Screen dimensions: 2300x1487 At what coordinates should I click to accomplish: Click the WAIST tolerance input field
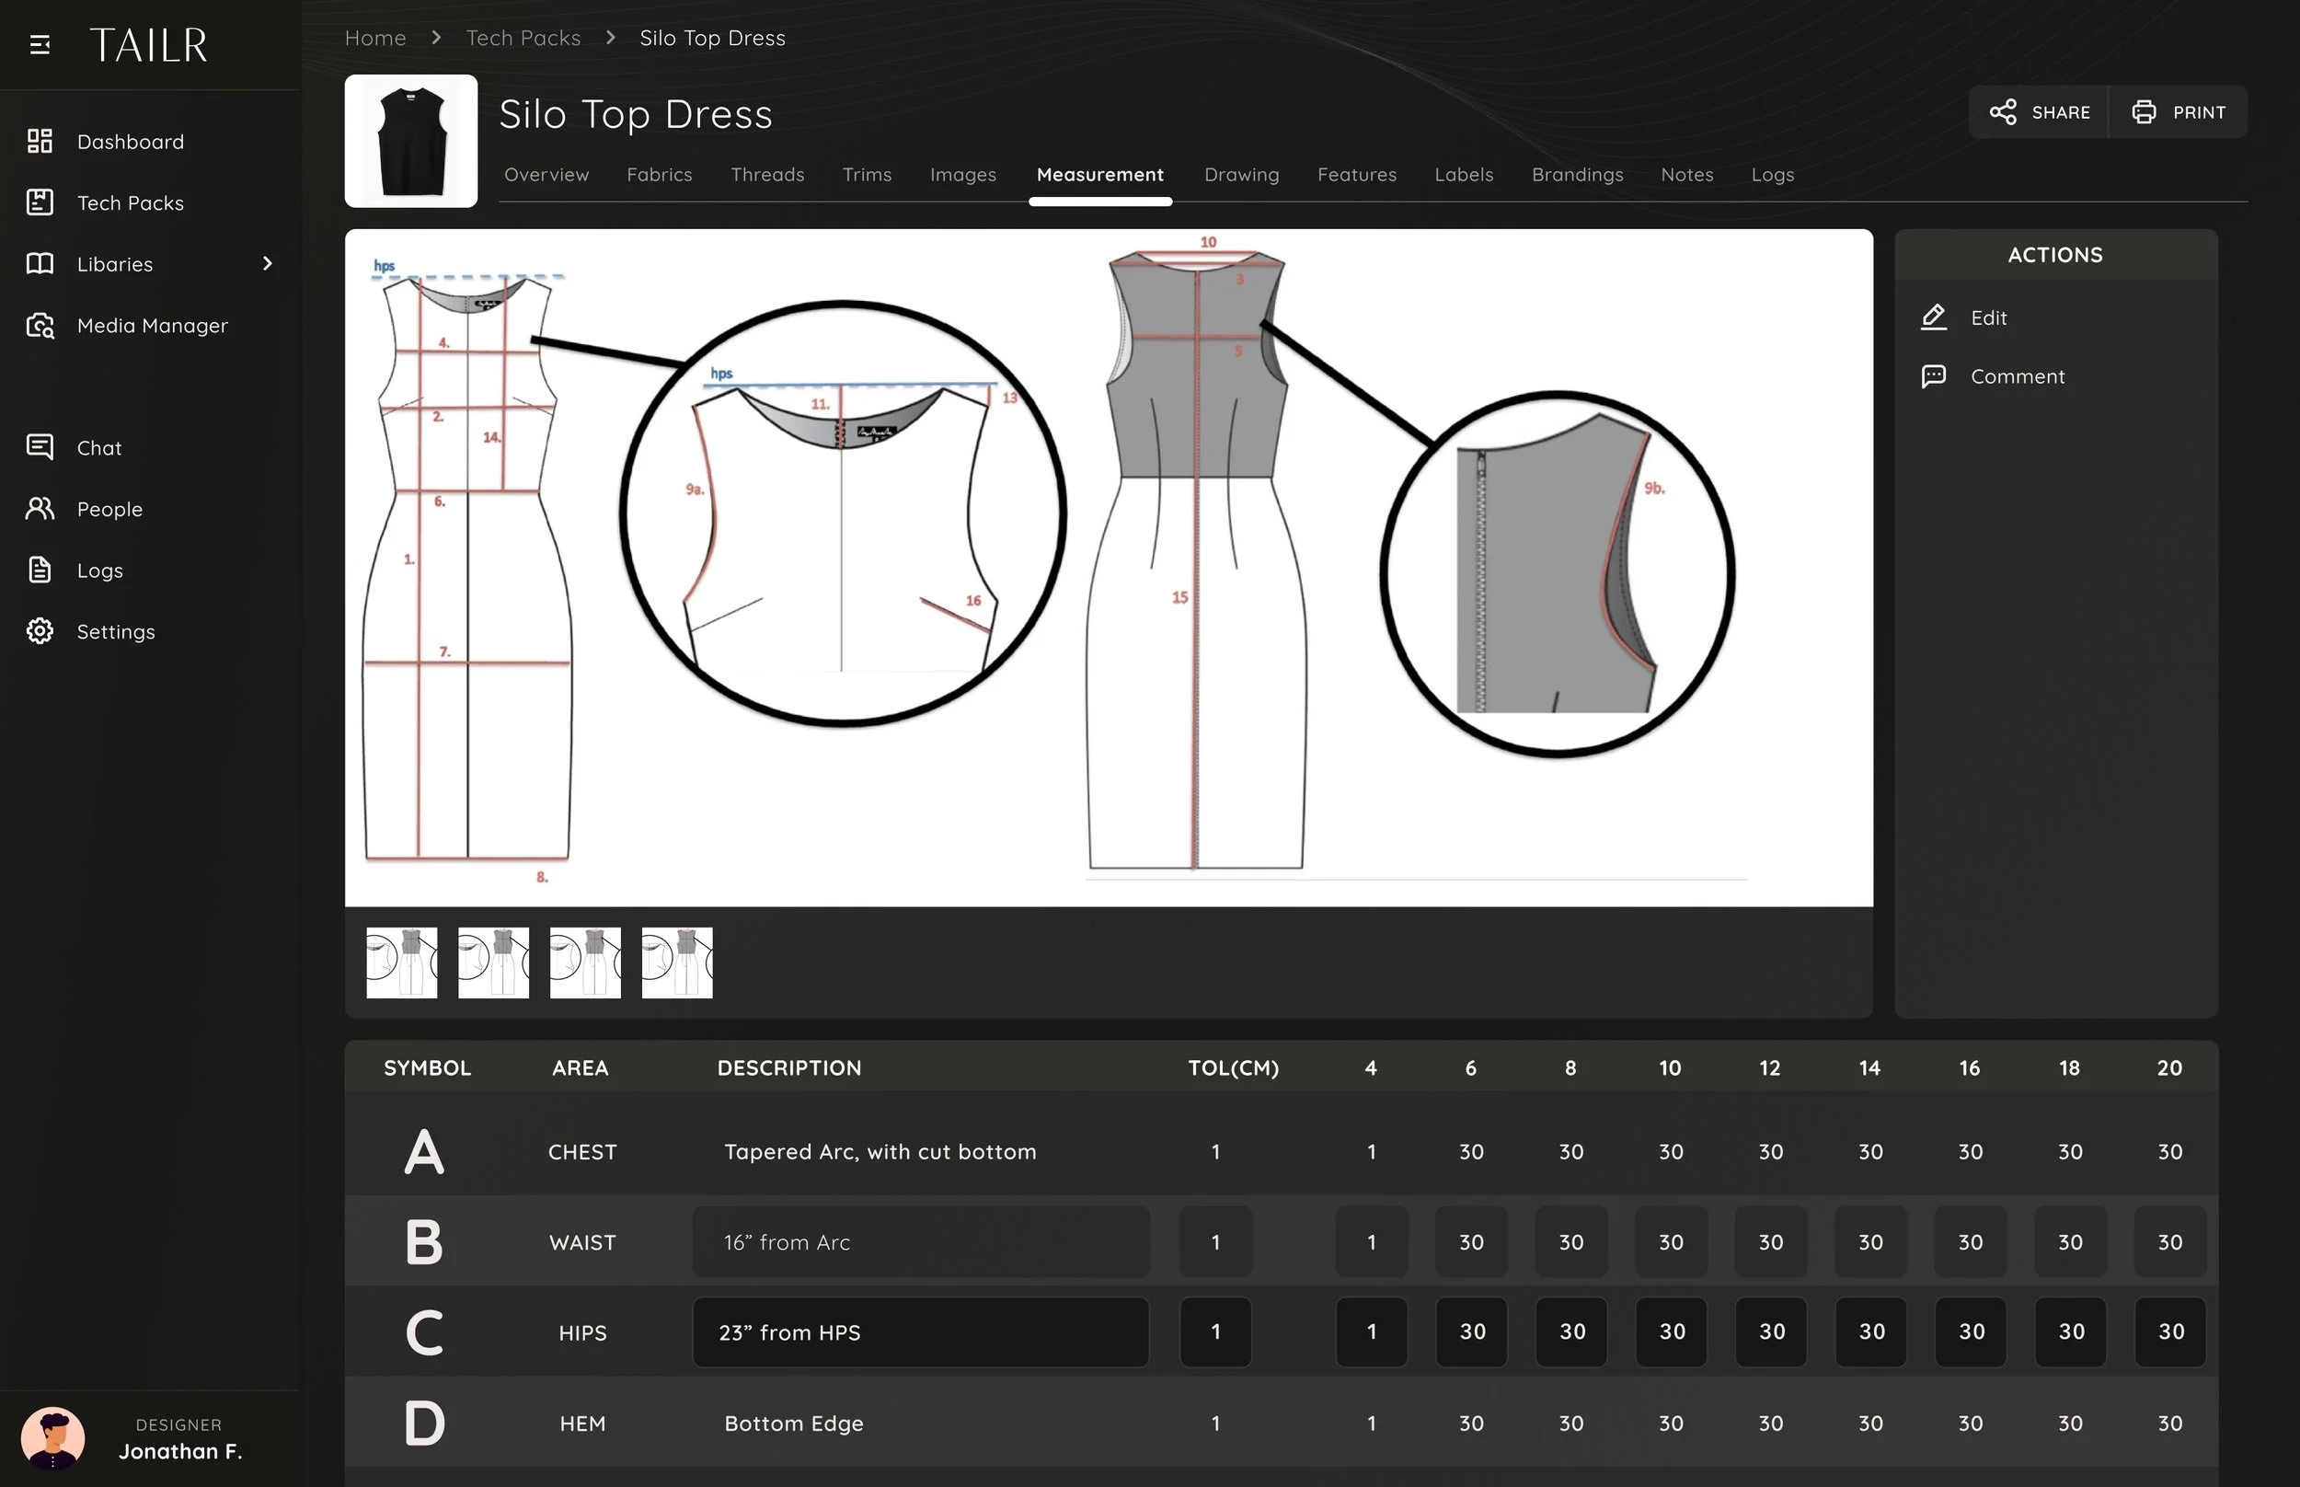1215,1243
